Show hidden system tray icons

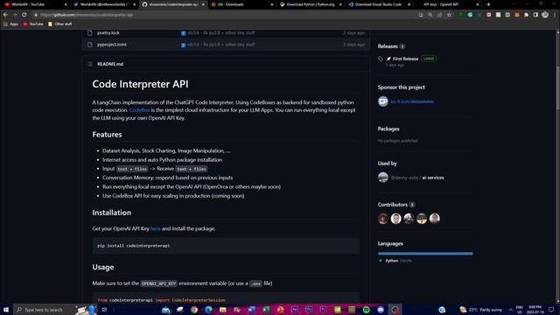(511, 310)
